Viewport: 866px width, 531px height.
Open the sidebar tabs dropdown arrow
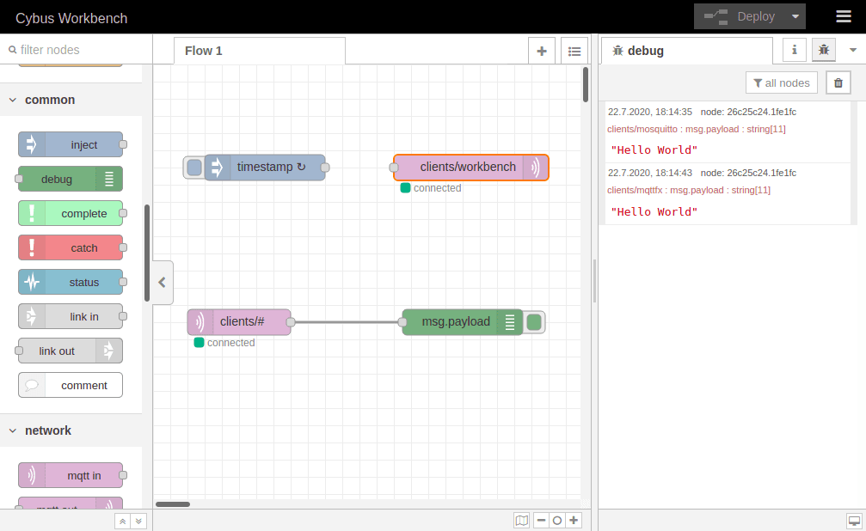[853, 51]
